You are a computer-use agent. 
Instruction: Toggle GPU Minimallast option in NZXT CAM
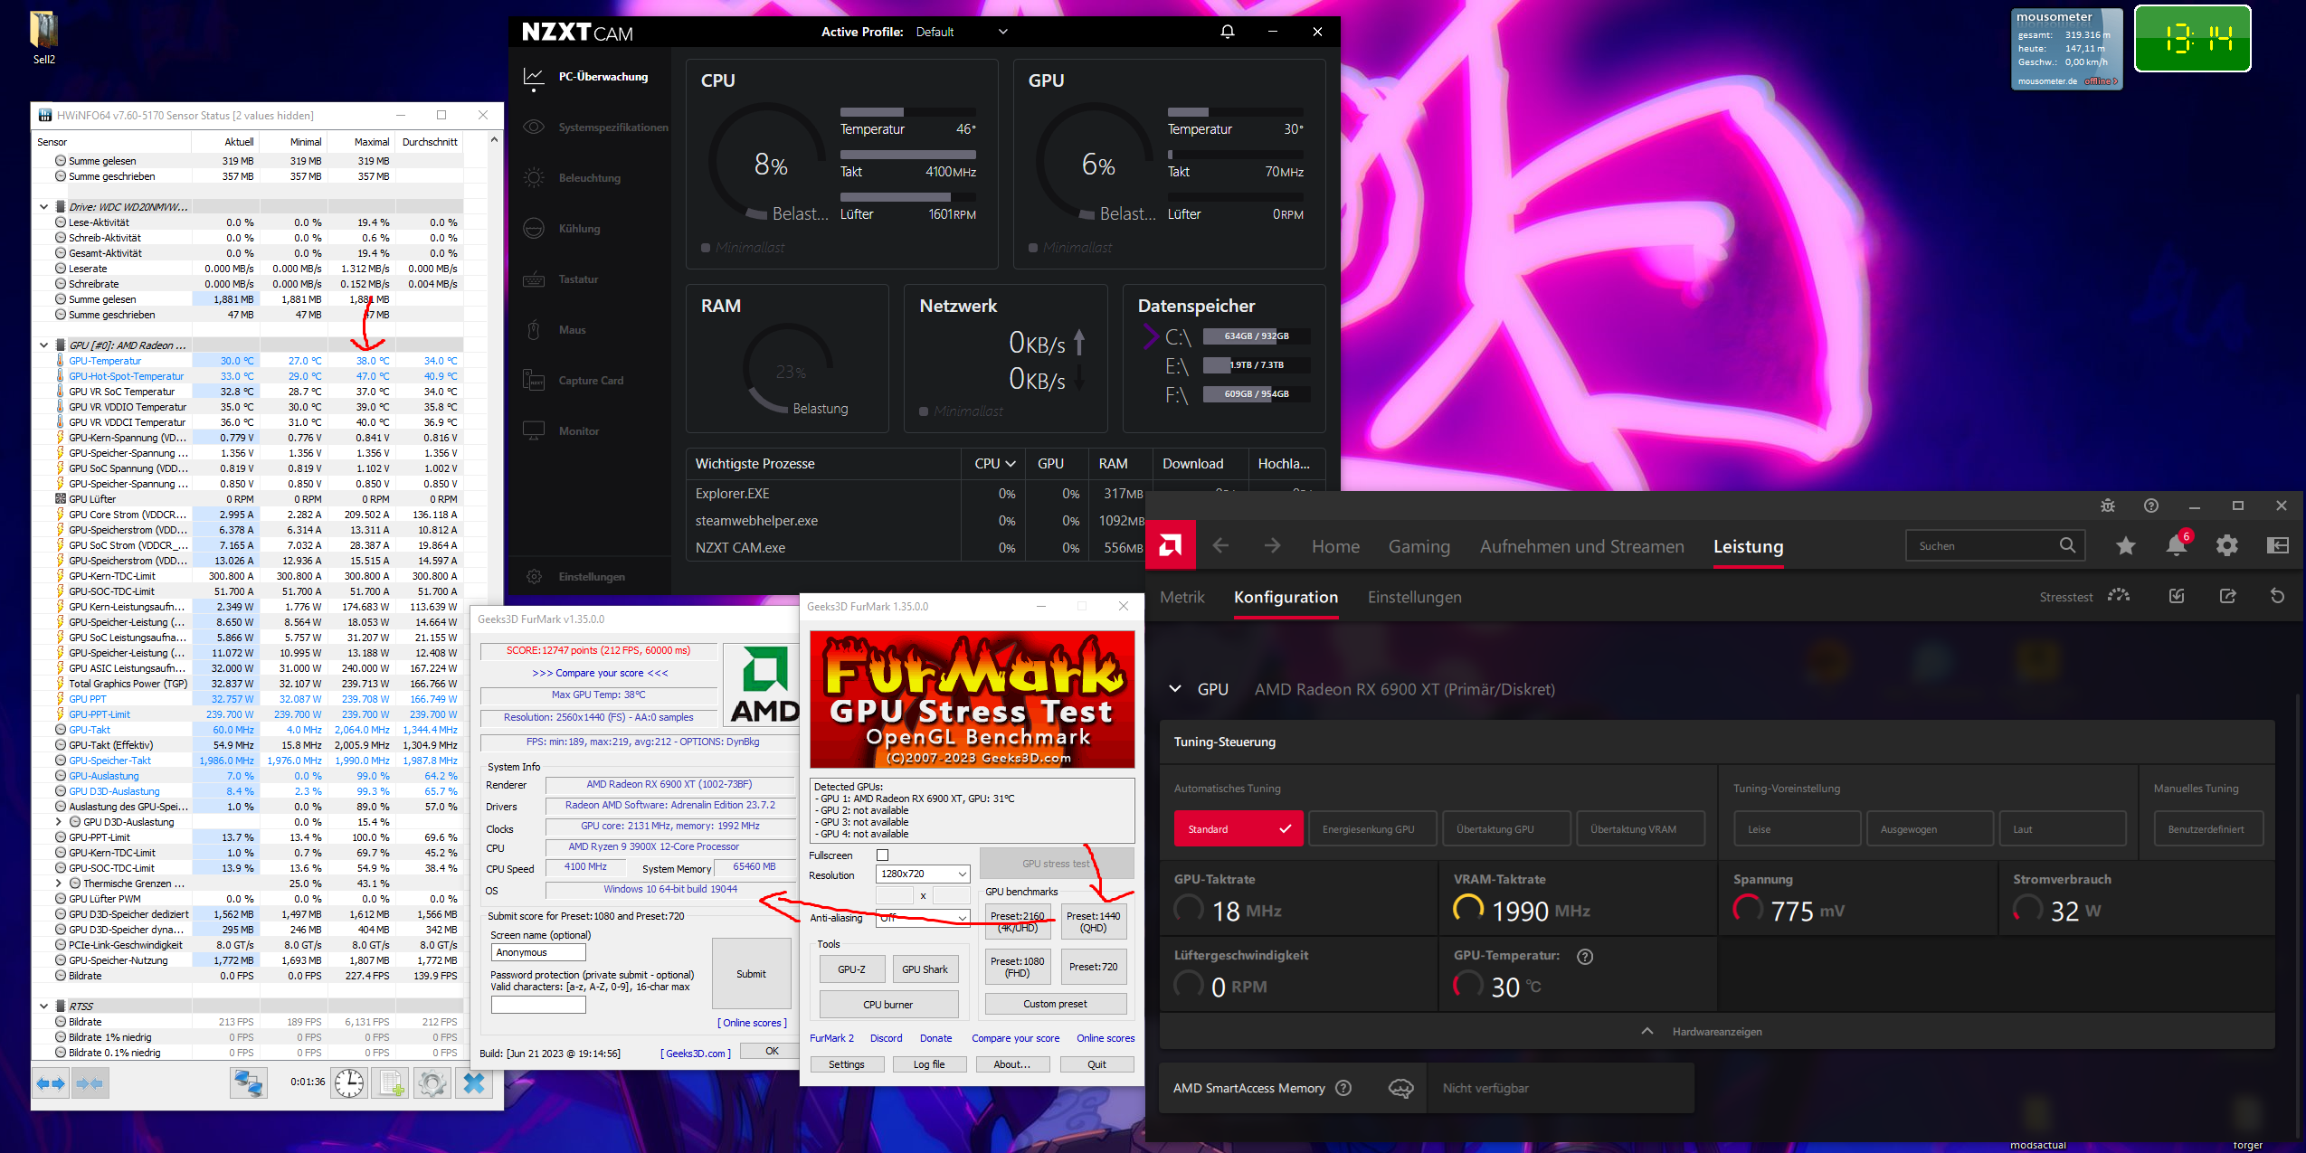pyautogui.click(x=1033, y=248)
